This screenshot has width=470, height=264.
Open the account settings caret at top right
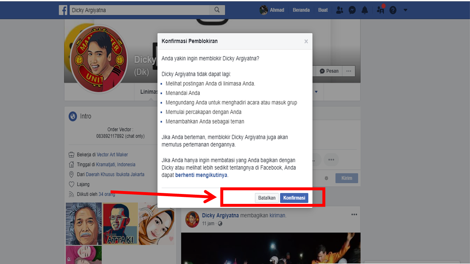(405, 10)
